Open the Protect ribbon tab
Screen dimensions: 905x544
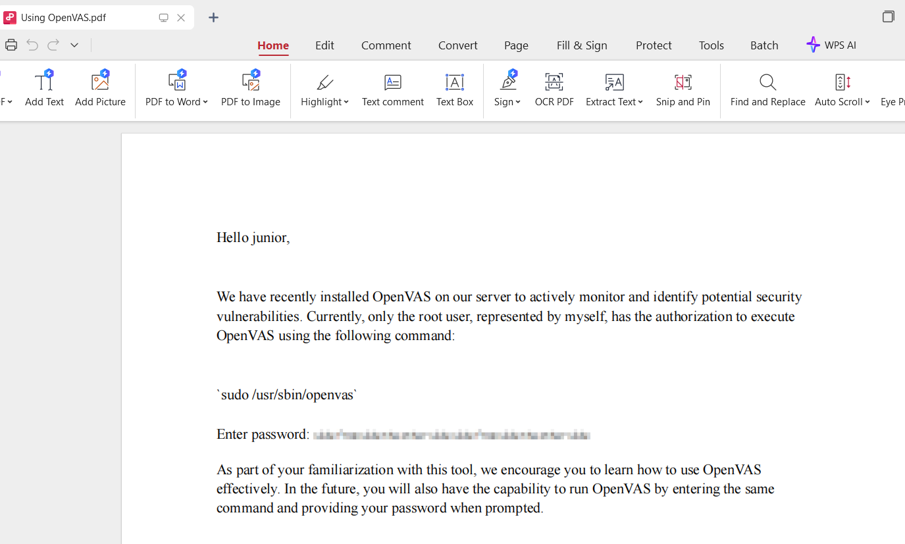coord(654,45)
